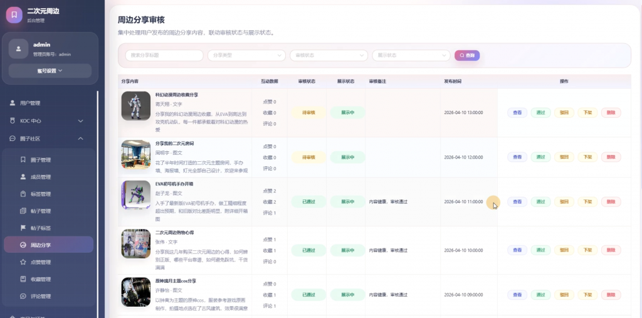This screenshot has height=318, width=642.
Task: Open the 分享类型 filter dropdown
Action: [246, 55]
